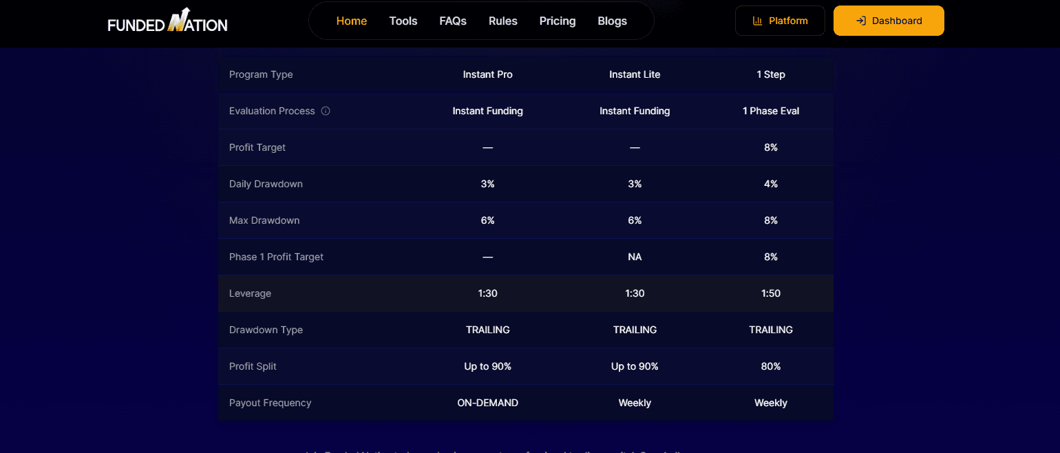Click the Instant Pro column header
Image resolution: width=1060 pixels, height=453 pixels.
(487, 74)
